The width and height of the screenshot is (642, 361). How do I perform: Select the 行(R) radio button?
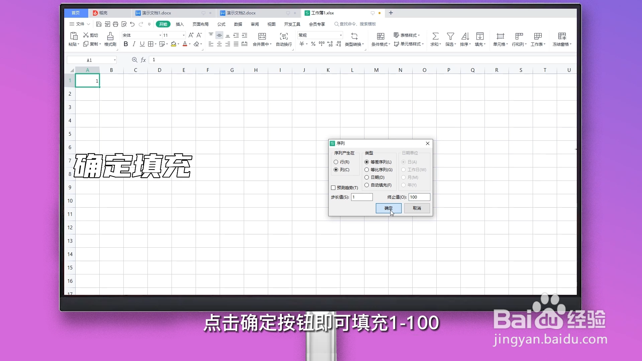pyautogui.click(x=336, y=162)
